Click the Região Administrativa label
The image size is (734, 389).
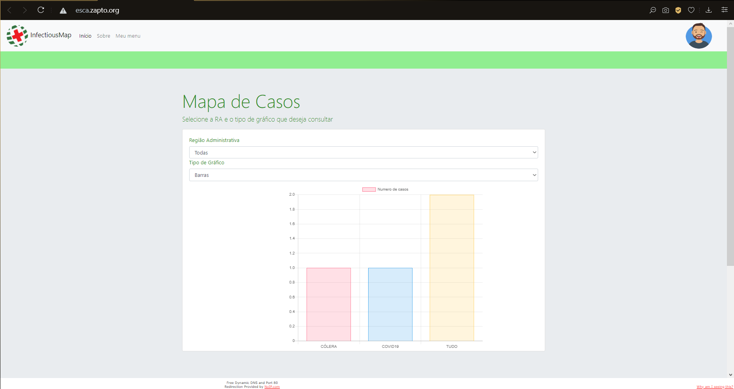(x=214, y=140)
